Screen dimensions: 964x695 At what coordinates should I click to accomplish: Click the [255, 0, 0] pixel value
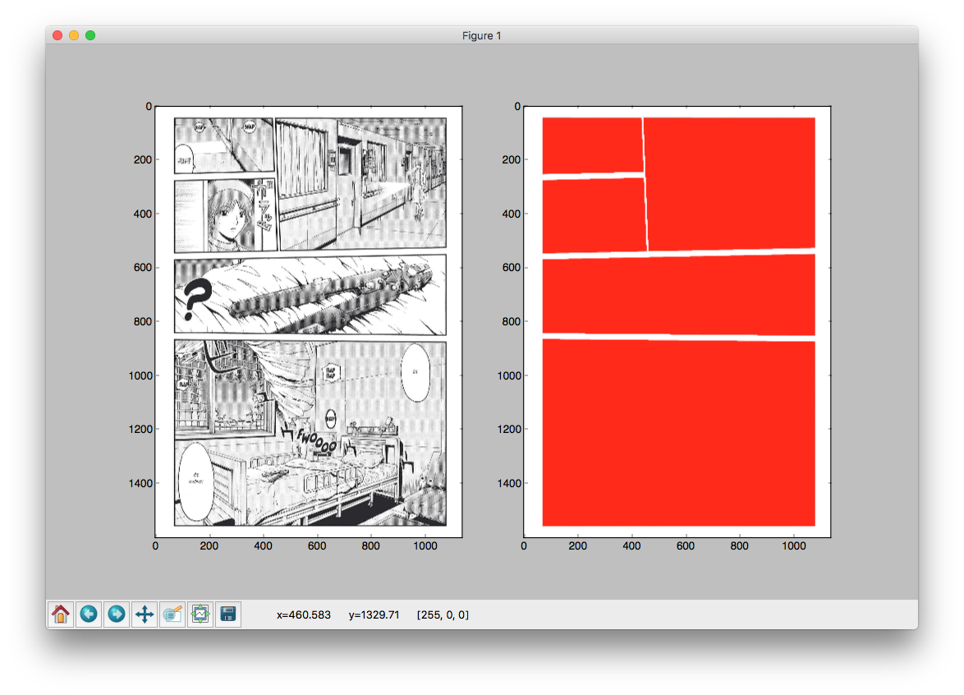(x=443, y=614)
